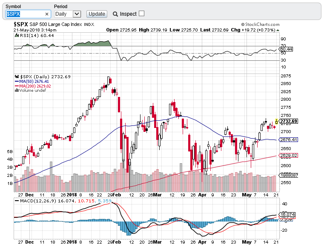The image size is (324, 247).
Task: Click the 16.074 MACD axis label
Action: (287, 214)
